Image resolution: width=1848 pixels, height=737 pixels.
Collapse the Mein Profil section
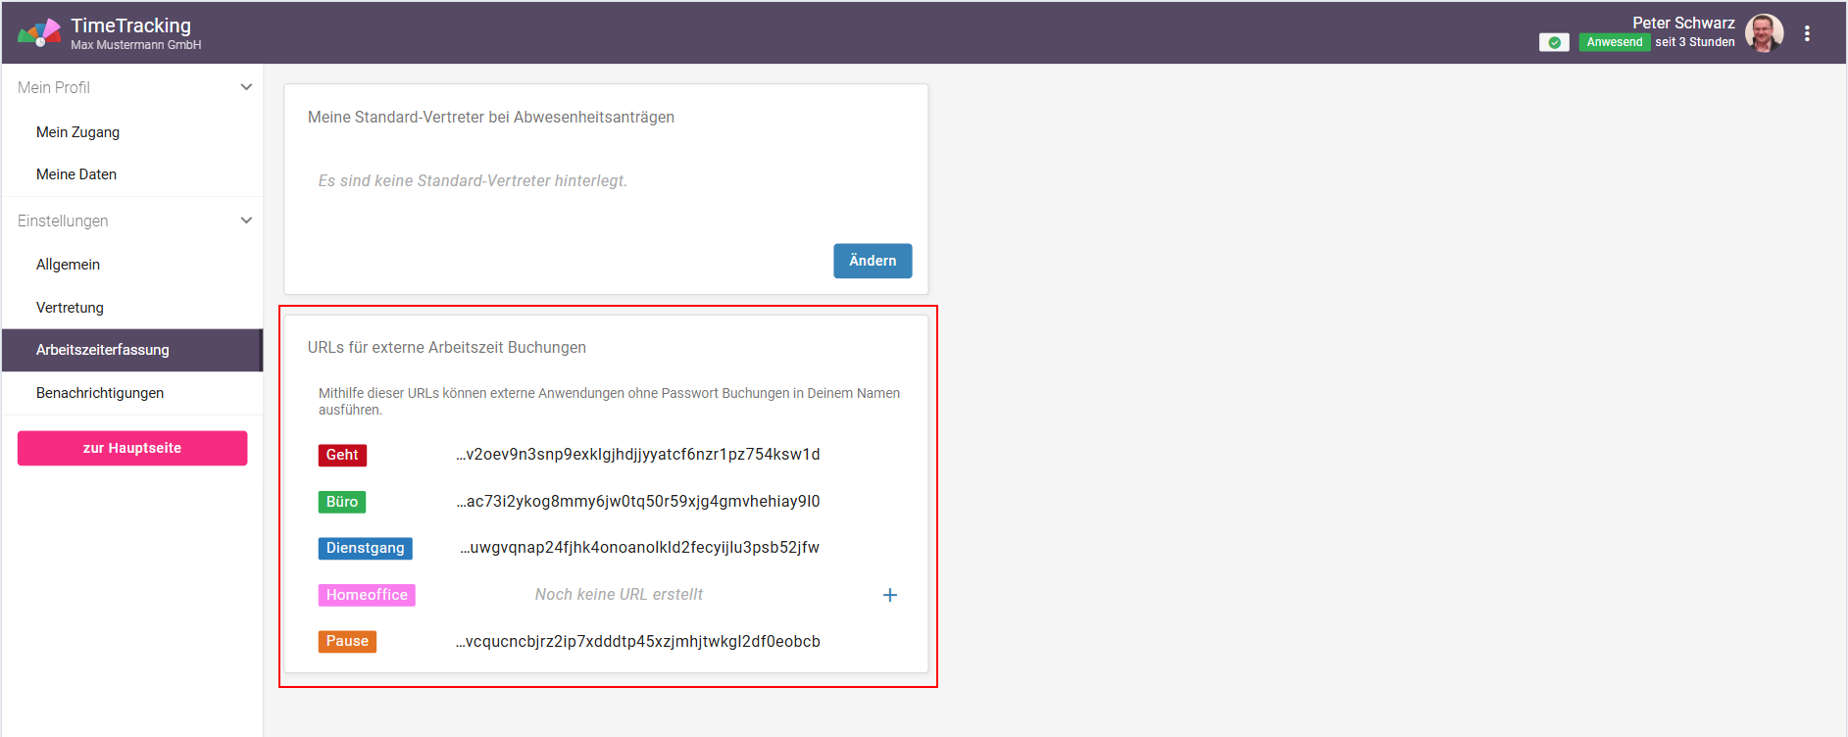tap(246, 87)
